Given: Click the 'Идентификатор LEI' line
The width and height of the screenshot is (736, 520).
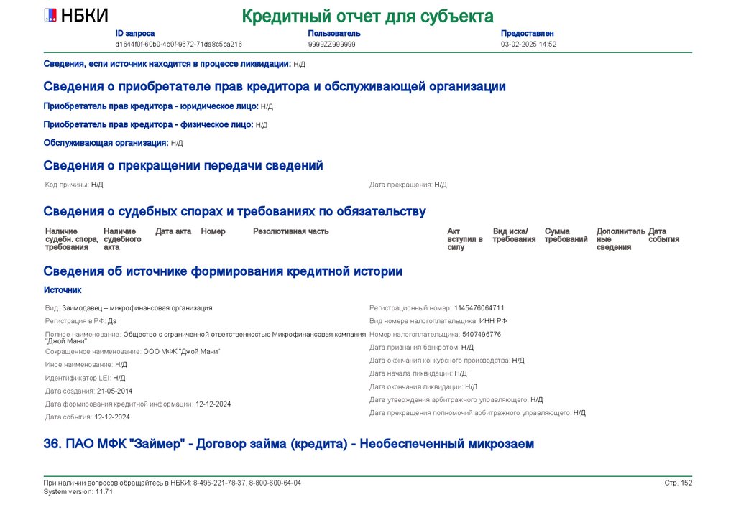Looking at the screenshot, I should tap(85, 378).
